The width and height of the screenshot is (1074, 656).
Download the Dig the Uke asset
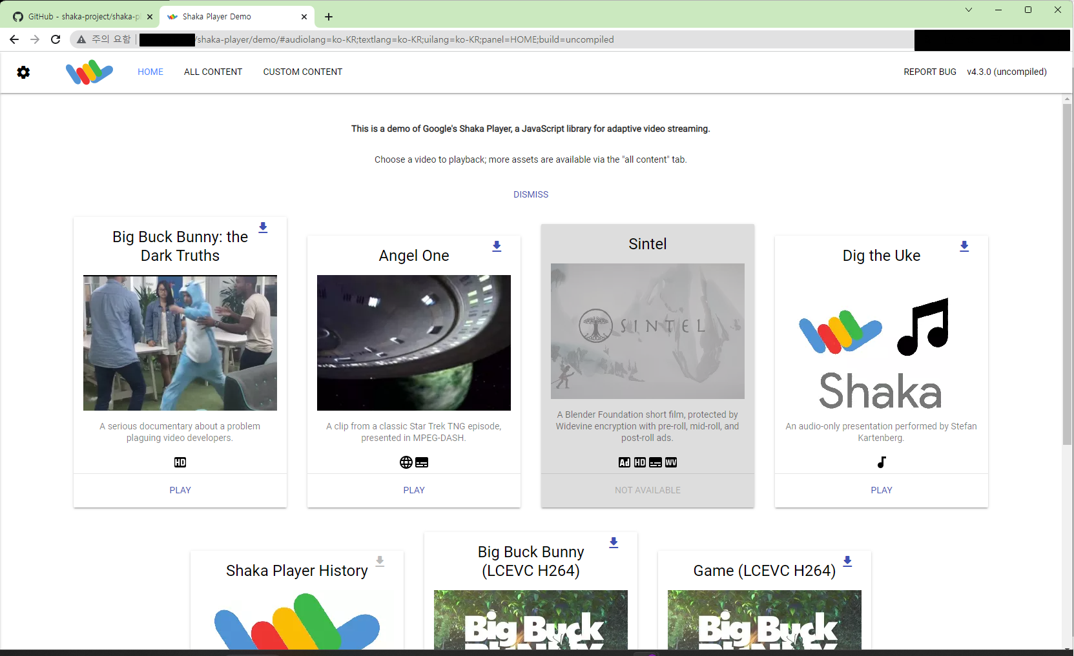click(964, 247)
